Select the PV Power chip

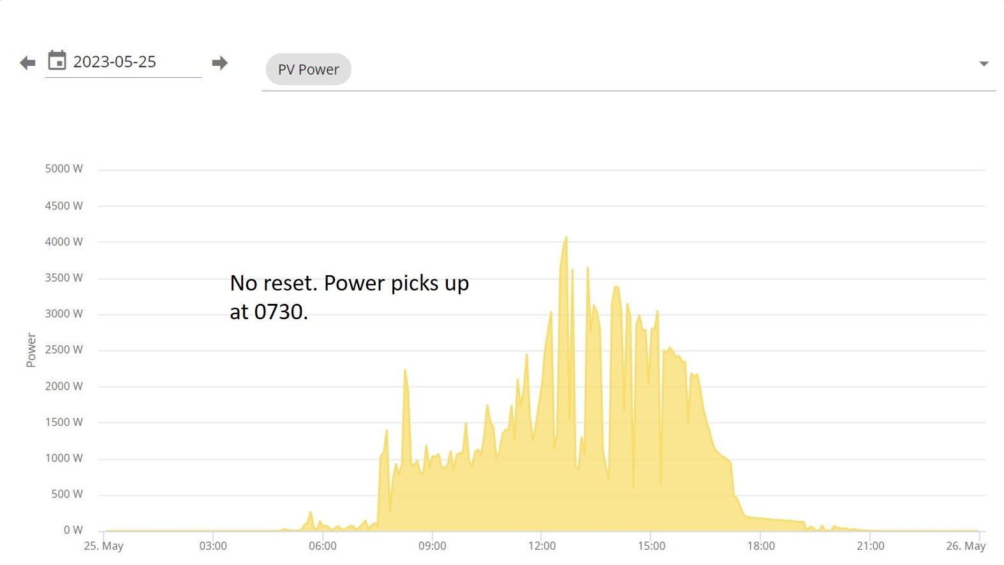click(309, 69)
